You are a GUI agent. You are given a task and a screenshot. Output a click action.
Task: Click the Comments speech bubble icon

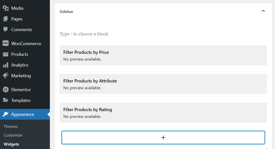point(6,29)
